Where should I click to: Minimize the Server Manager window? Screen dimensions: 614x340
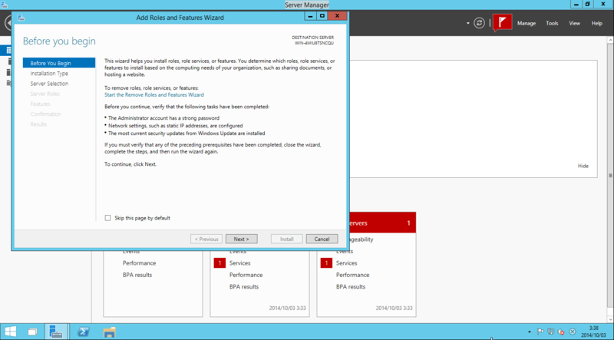pos(576,4)
